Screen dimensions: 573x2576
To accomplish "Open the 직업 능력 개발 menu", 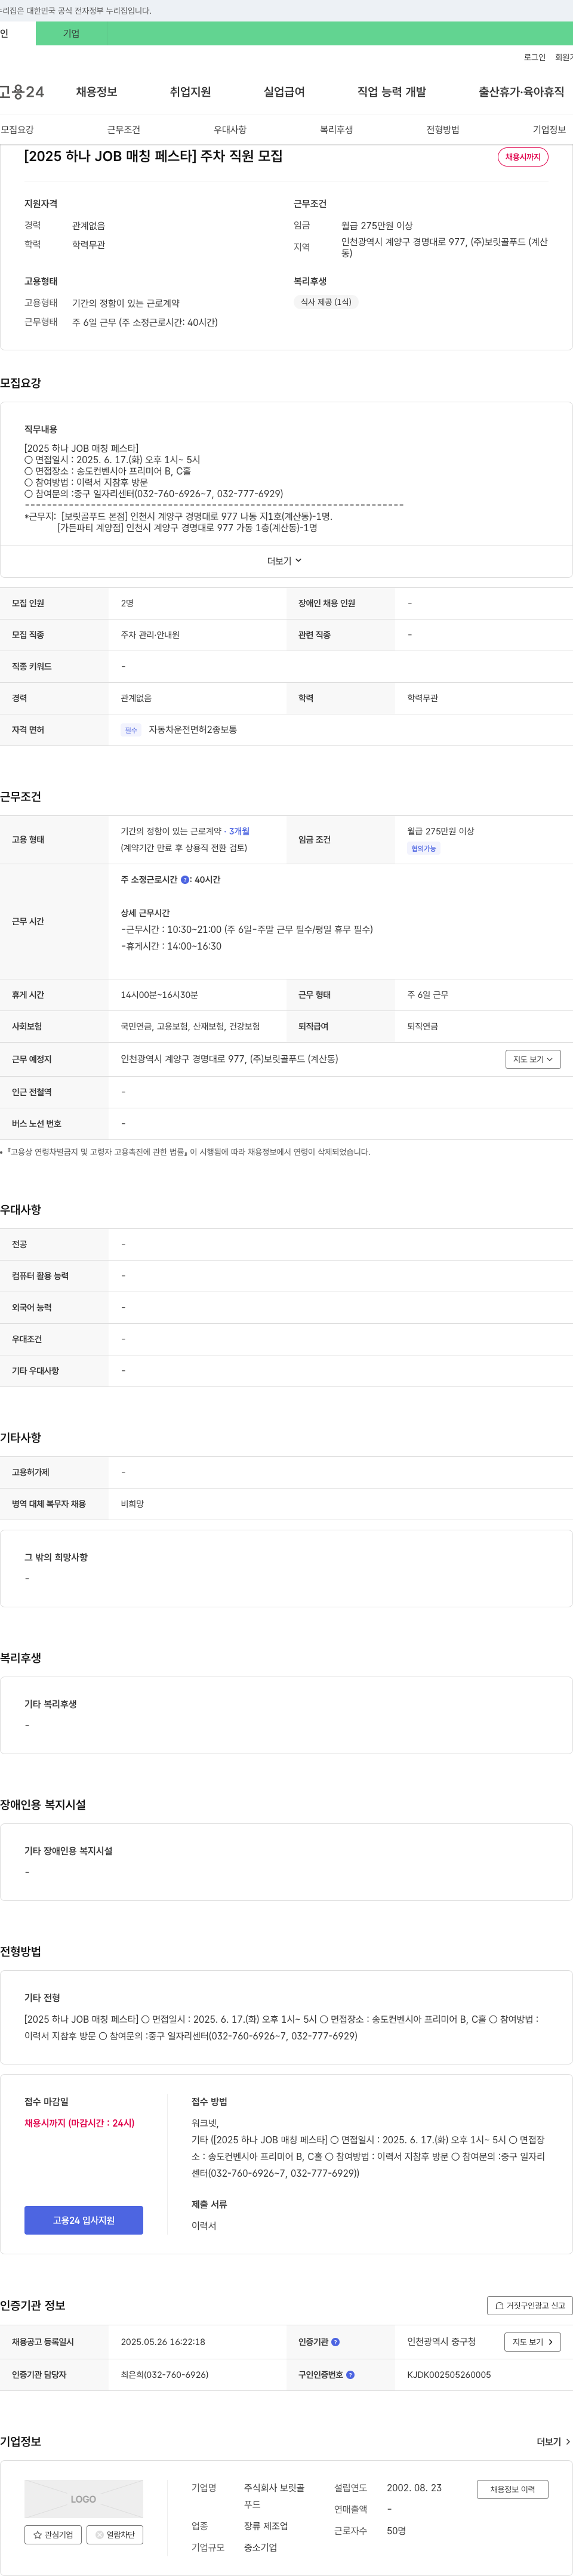I will [392, 92].
